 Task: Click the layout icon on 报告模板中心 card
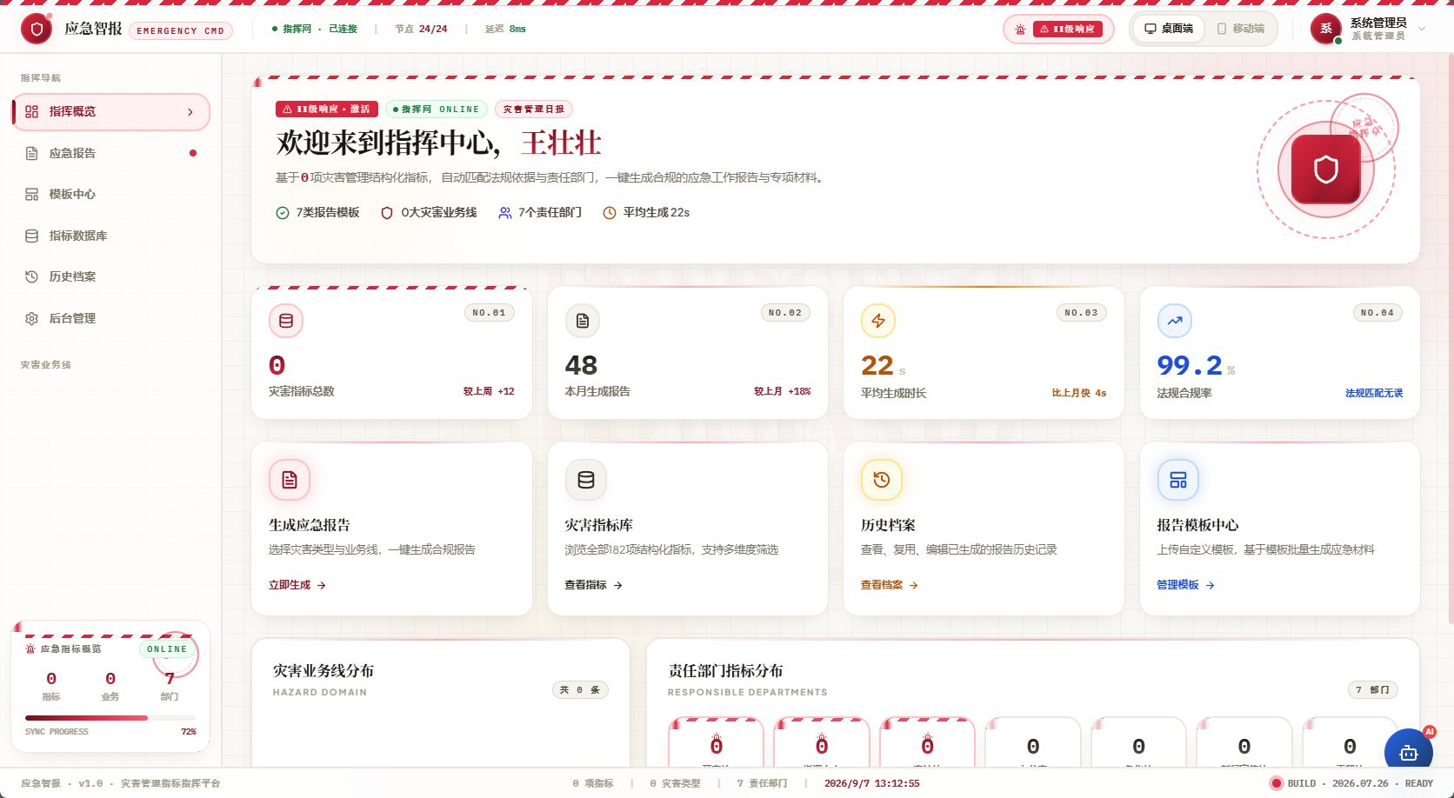pos(1178,480)
